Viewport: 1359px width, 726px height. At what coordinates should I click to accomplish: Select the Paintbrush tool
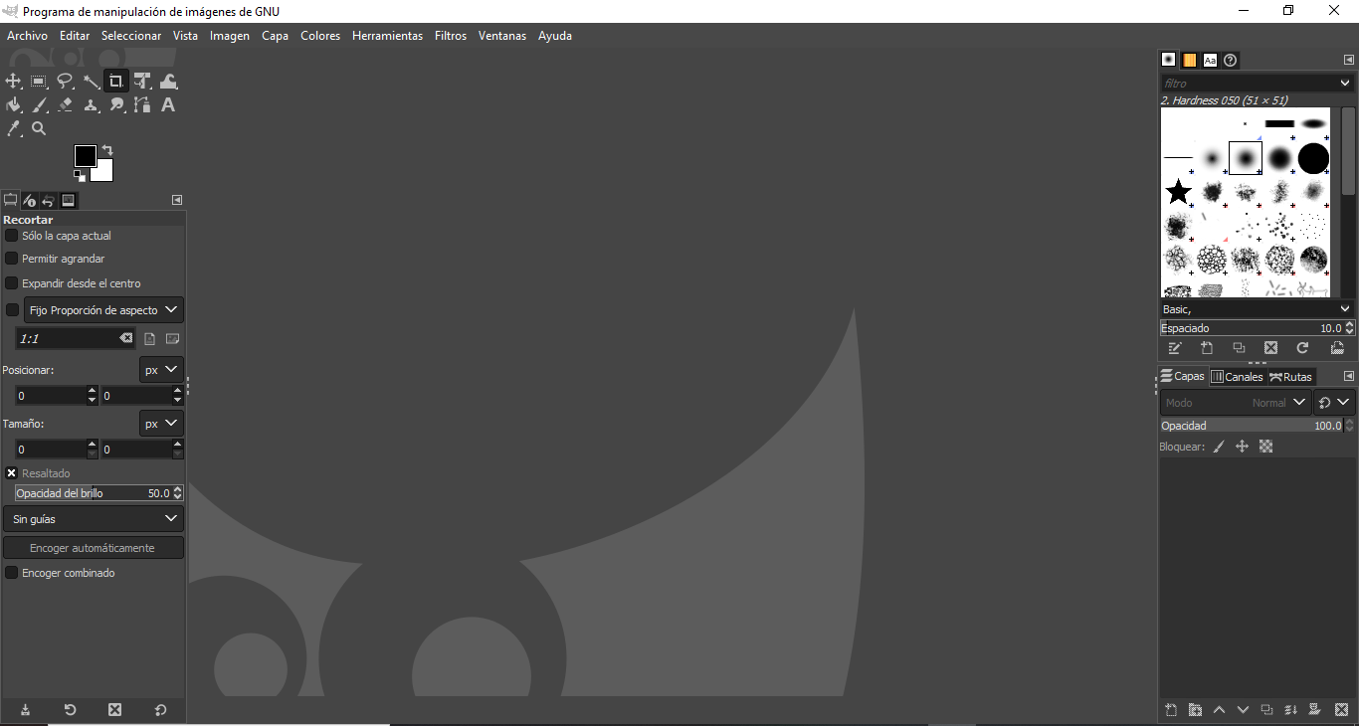(39, 104)
